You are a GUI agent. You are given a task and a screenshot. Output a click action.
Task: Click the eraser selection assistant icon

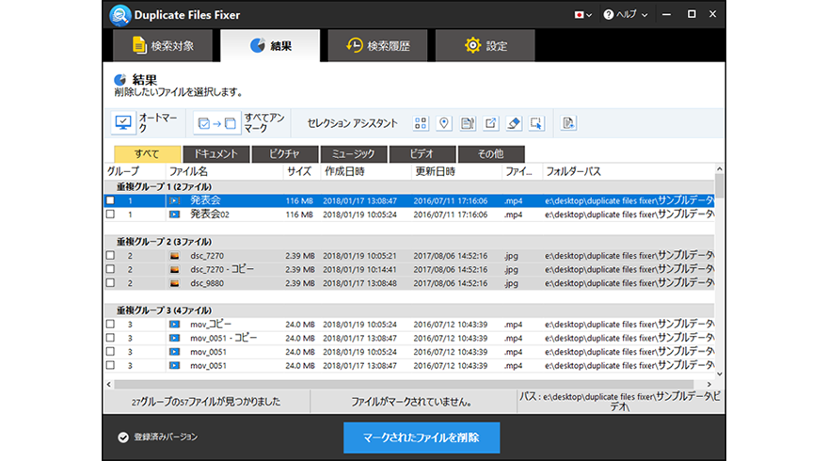(514, 123)
